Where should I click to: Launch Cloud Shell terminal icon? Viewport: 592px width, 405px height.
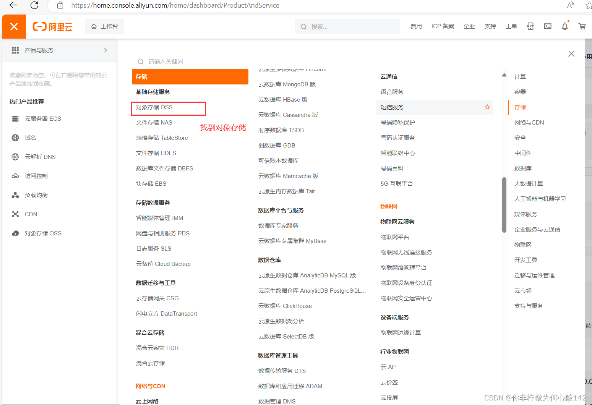[548, 26]
